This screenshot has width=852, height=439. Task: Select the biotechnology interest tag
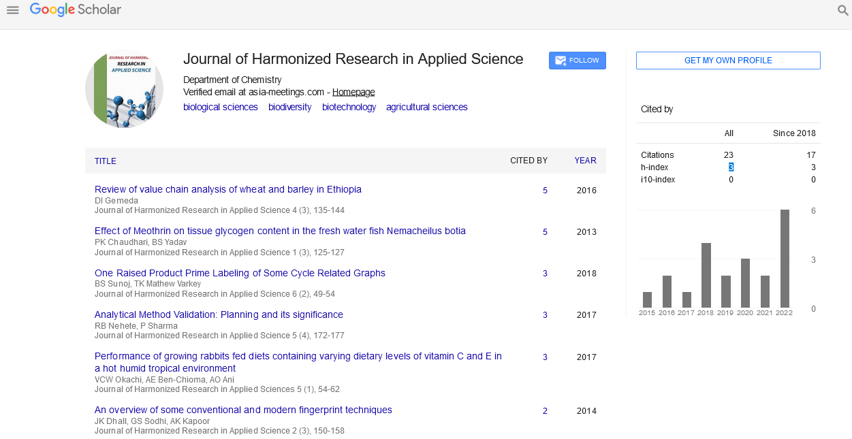click(349, 107)
